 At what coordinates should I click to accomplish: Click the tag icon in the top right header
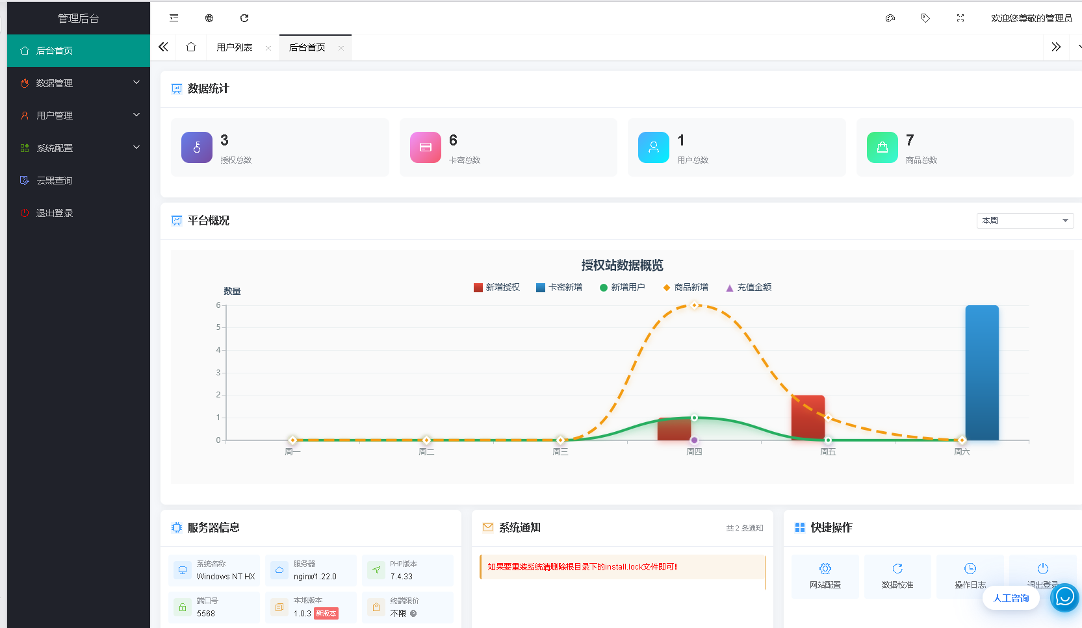coord(925,18)
